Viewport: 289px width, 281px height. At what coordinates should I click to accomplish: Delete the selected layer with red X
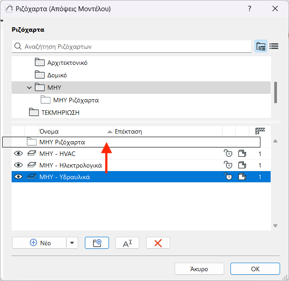tap(158, 243)
